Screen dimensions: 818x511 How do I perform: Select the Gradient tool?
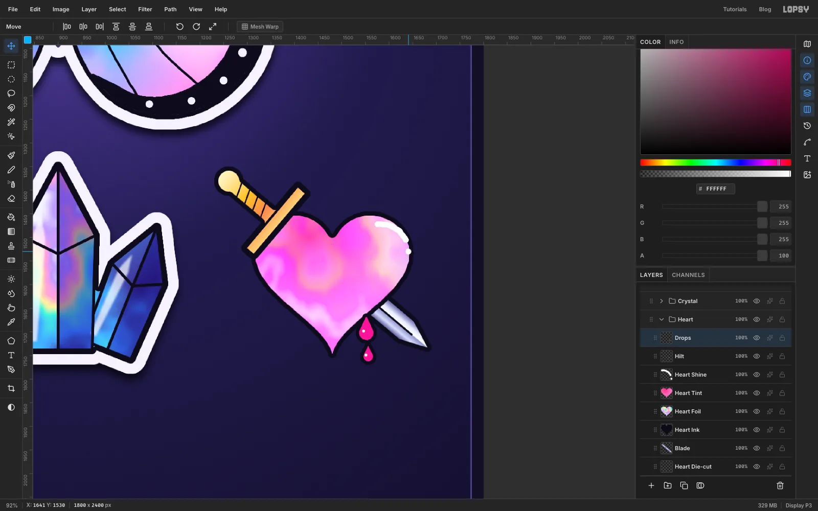(11, 231)
